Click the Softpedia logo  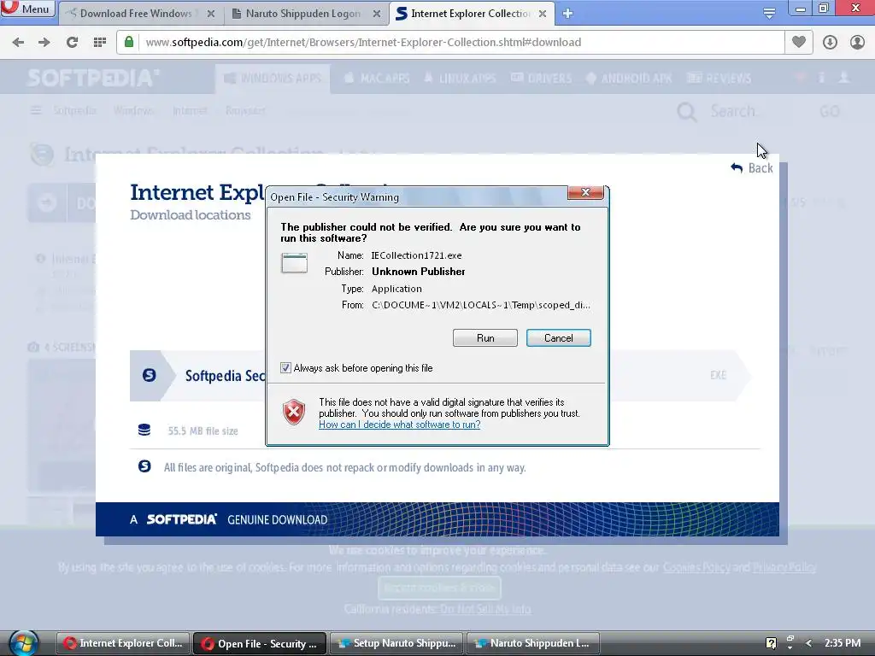(92, 78)
